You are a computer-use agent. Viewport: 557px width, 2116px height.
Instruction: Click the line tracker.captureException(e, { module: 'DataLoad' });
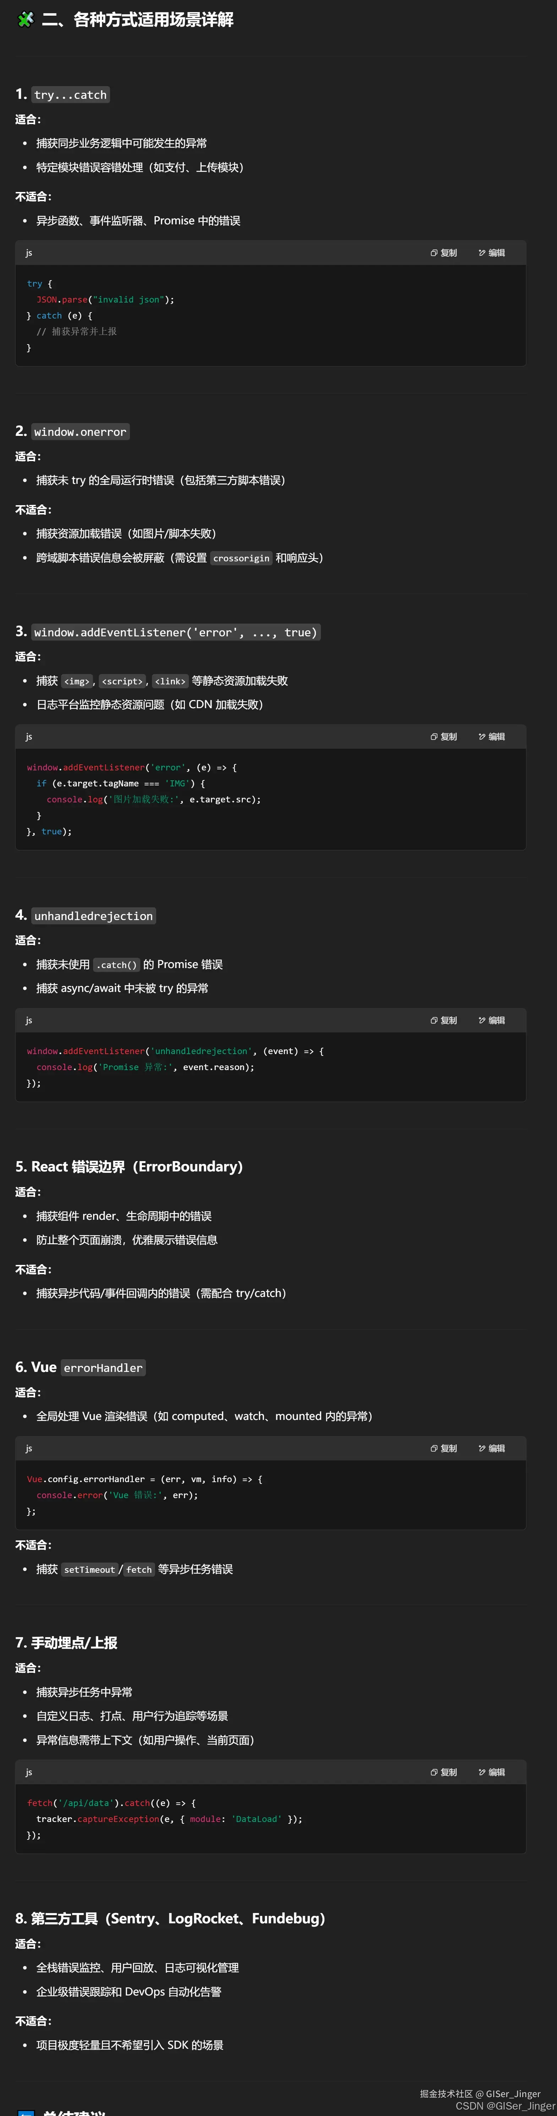click(x=169, y=1819)
